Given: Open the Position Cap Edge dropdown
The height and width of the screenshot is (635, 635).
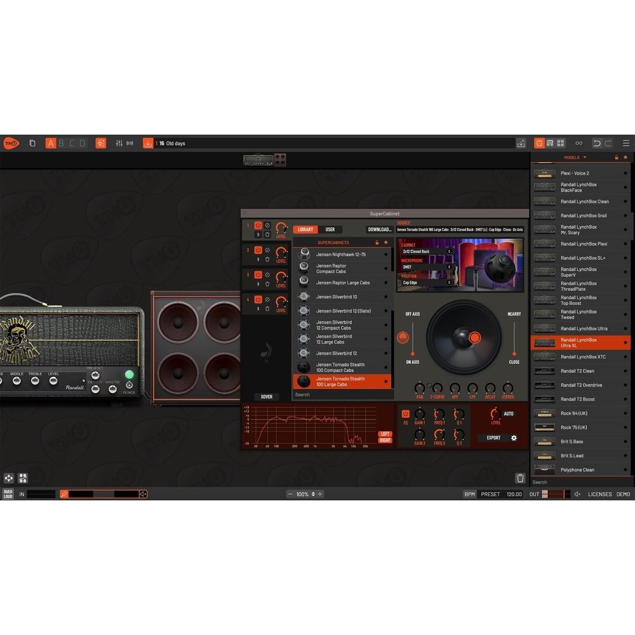Looking at the screenshot, I should pos(427,283).
